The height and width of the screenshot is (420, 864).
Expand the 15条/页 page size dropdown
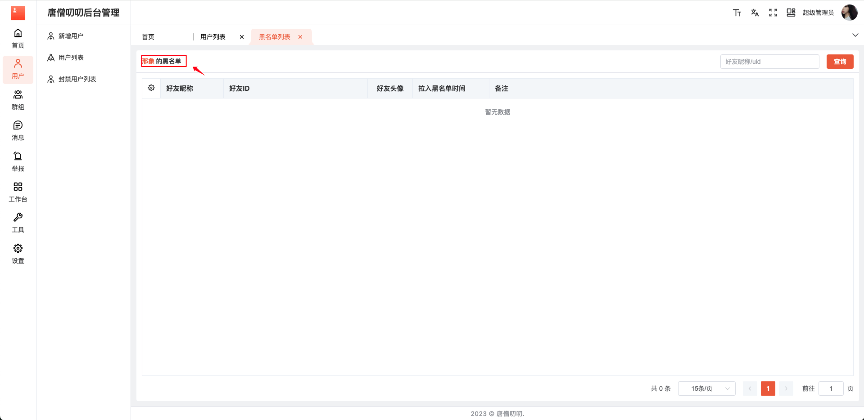tap(706, 389)
